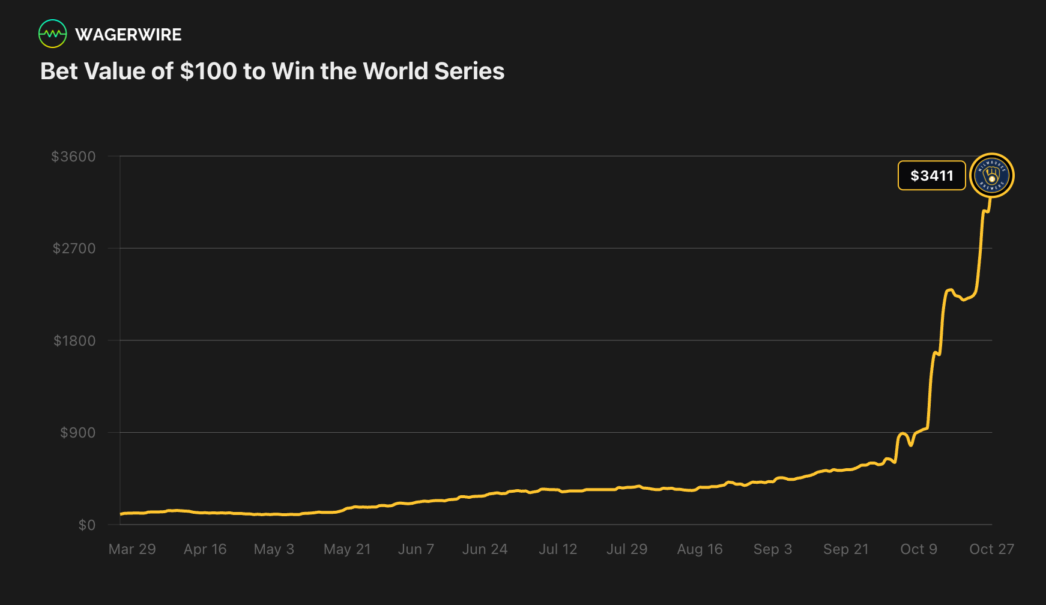Click the $1800 y-axis label
The height and width of the screenshot is (605, 1046).
tap(74, 341)
